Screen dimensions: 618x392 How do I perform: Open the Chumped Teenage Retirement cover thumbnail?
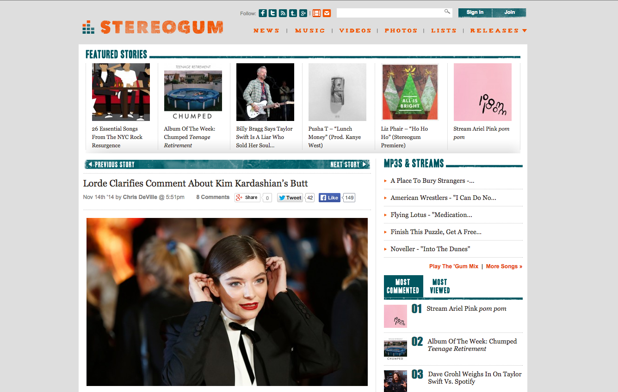(193, 92)
